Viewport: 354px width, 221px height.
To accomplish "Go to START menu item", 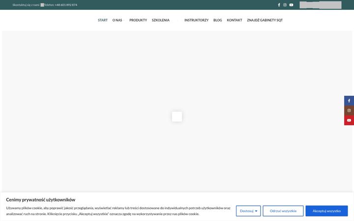I will point(103,20).
